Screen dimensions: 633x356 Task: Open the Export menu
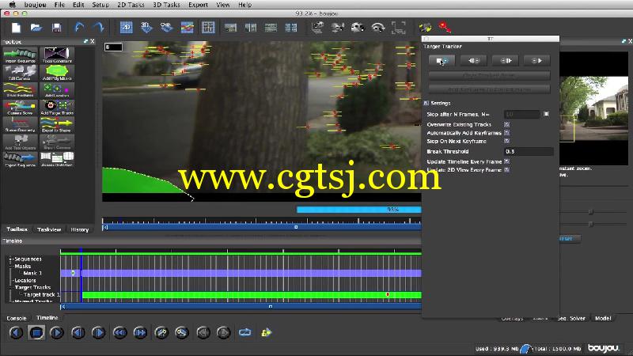point(199,5)
